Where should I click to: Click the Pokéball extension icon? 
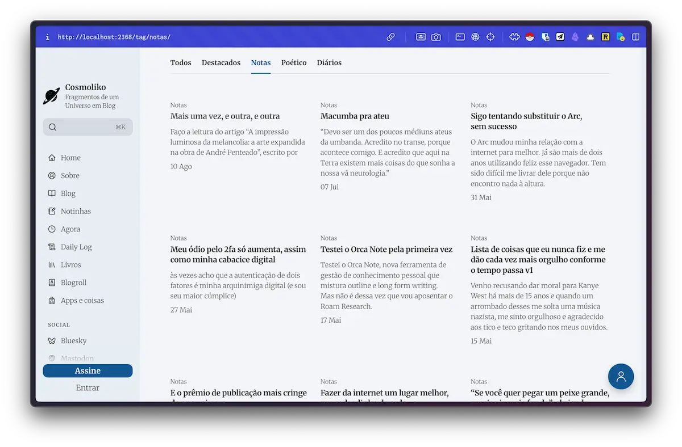(x=530, y=37)
